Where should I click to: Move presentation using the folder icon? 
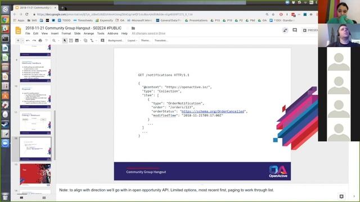[133, 28]
